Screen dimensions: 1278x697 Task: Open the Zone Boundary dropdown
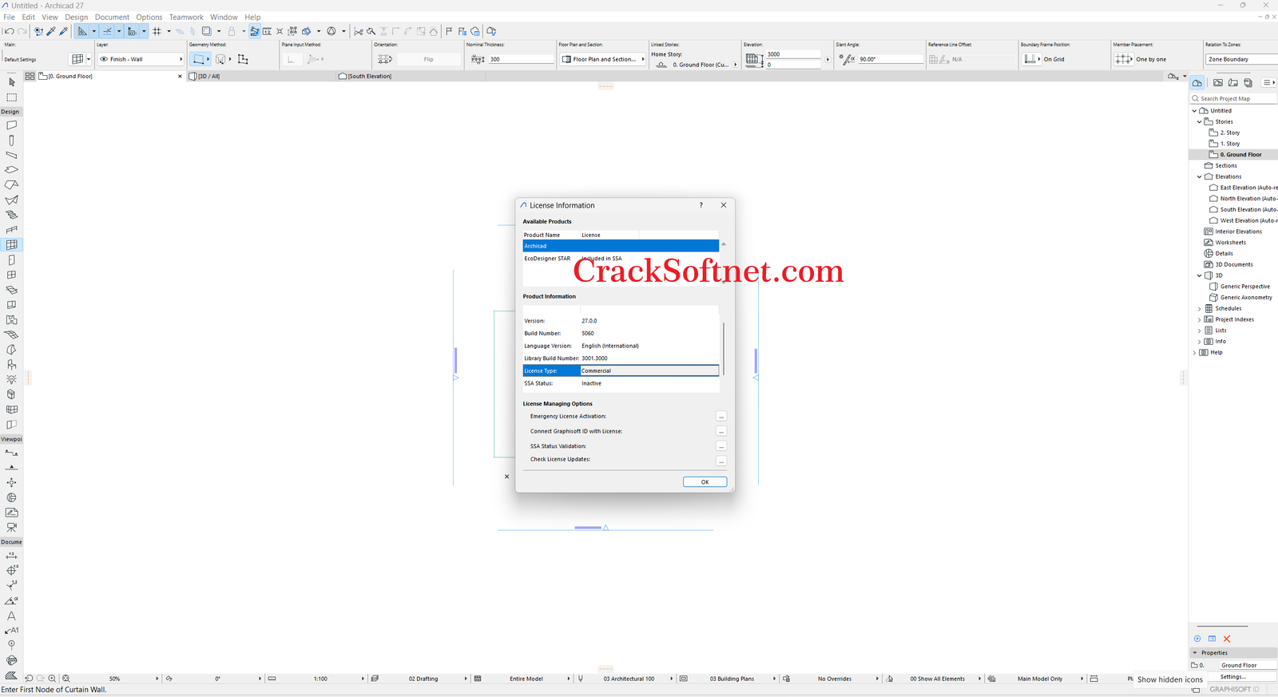point(1241,59)
